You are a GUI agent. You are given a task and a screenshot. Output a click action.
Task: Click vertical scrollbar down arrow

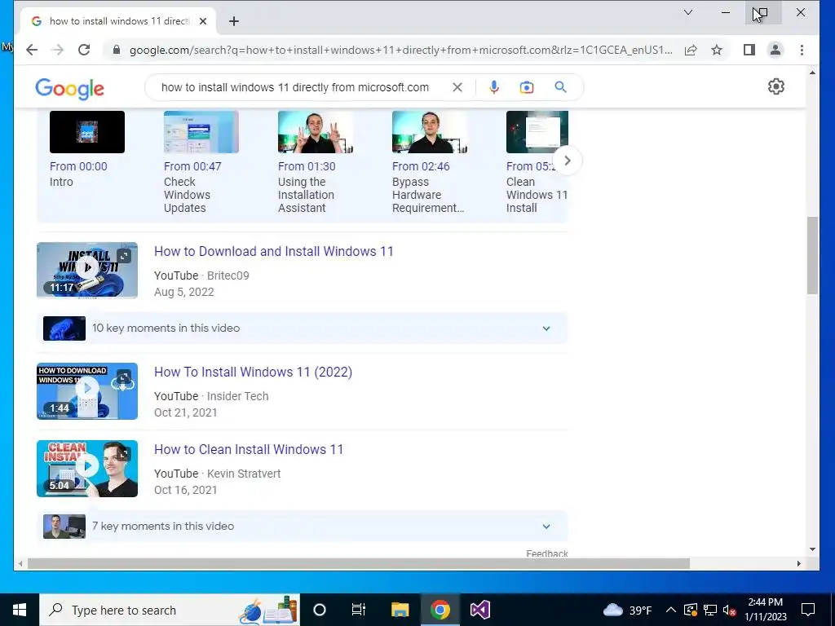(x=812, y=549)
